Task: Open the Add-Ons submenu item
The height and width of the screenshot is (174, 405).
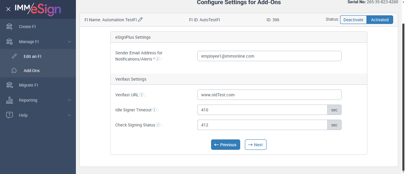Action: click(x=31, y=71)
